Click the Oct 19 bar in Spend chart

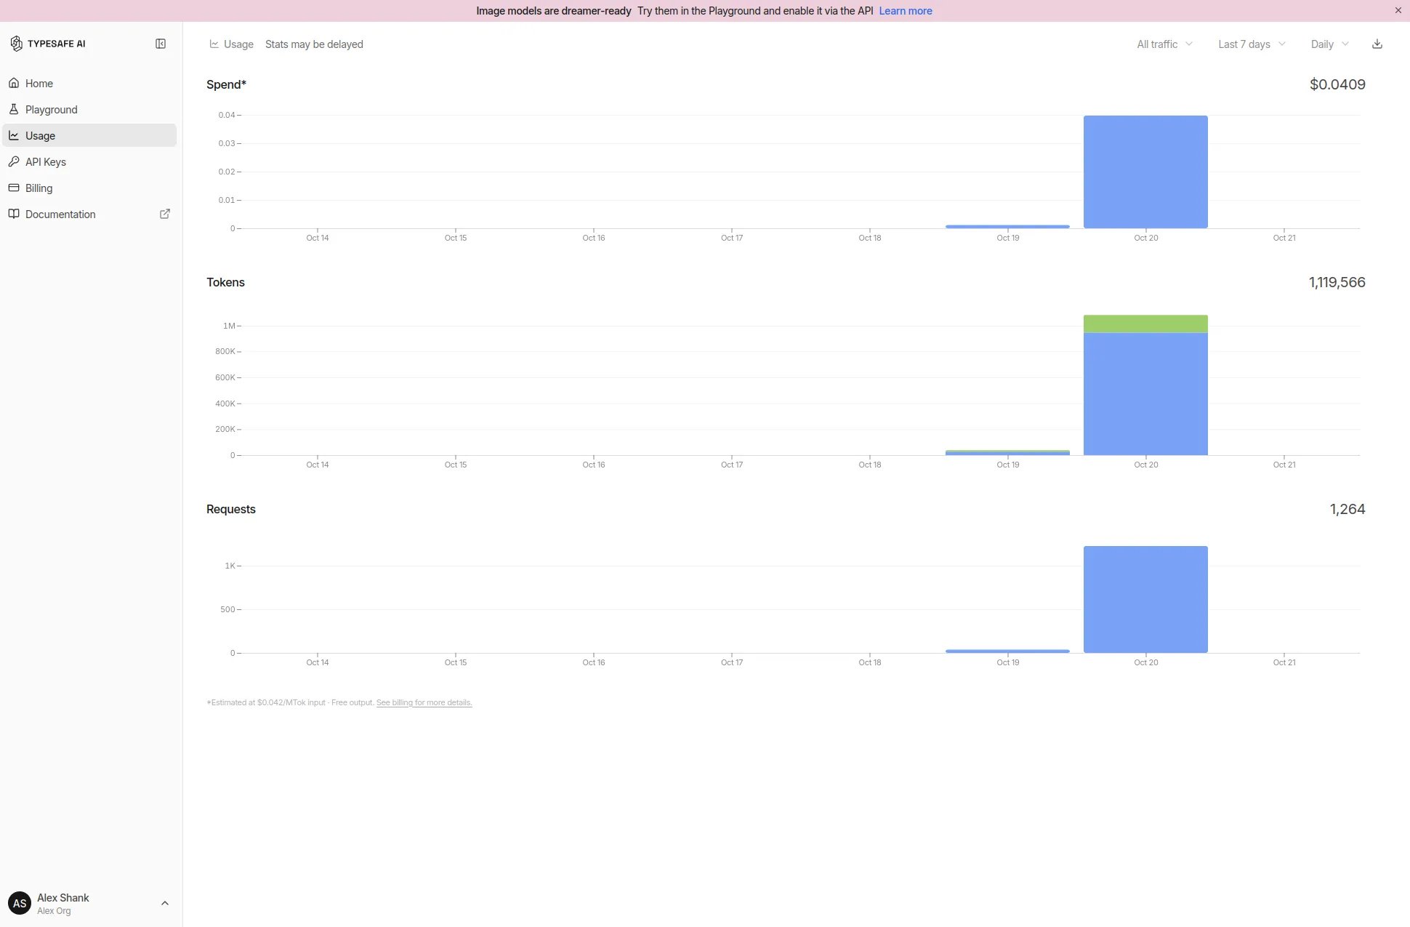tap(1007, 227)
